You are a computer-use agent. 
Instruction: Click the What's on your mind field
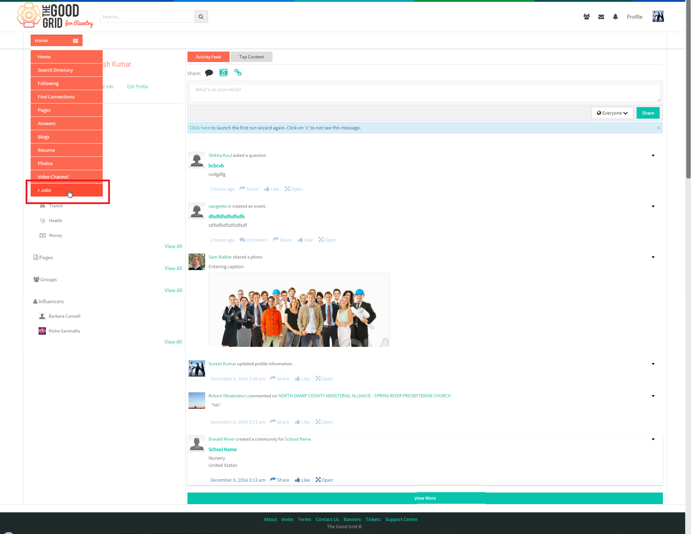[425, 93]
